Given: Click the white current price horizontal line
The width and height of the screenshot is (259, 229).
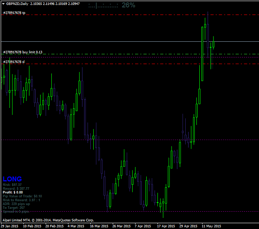Looking at the screenshot, I should (130, 41).
